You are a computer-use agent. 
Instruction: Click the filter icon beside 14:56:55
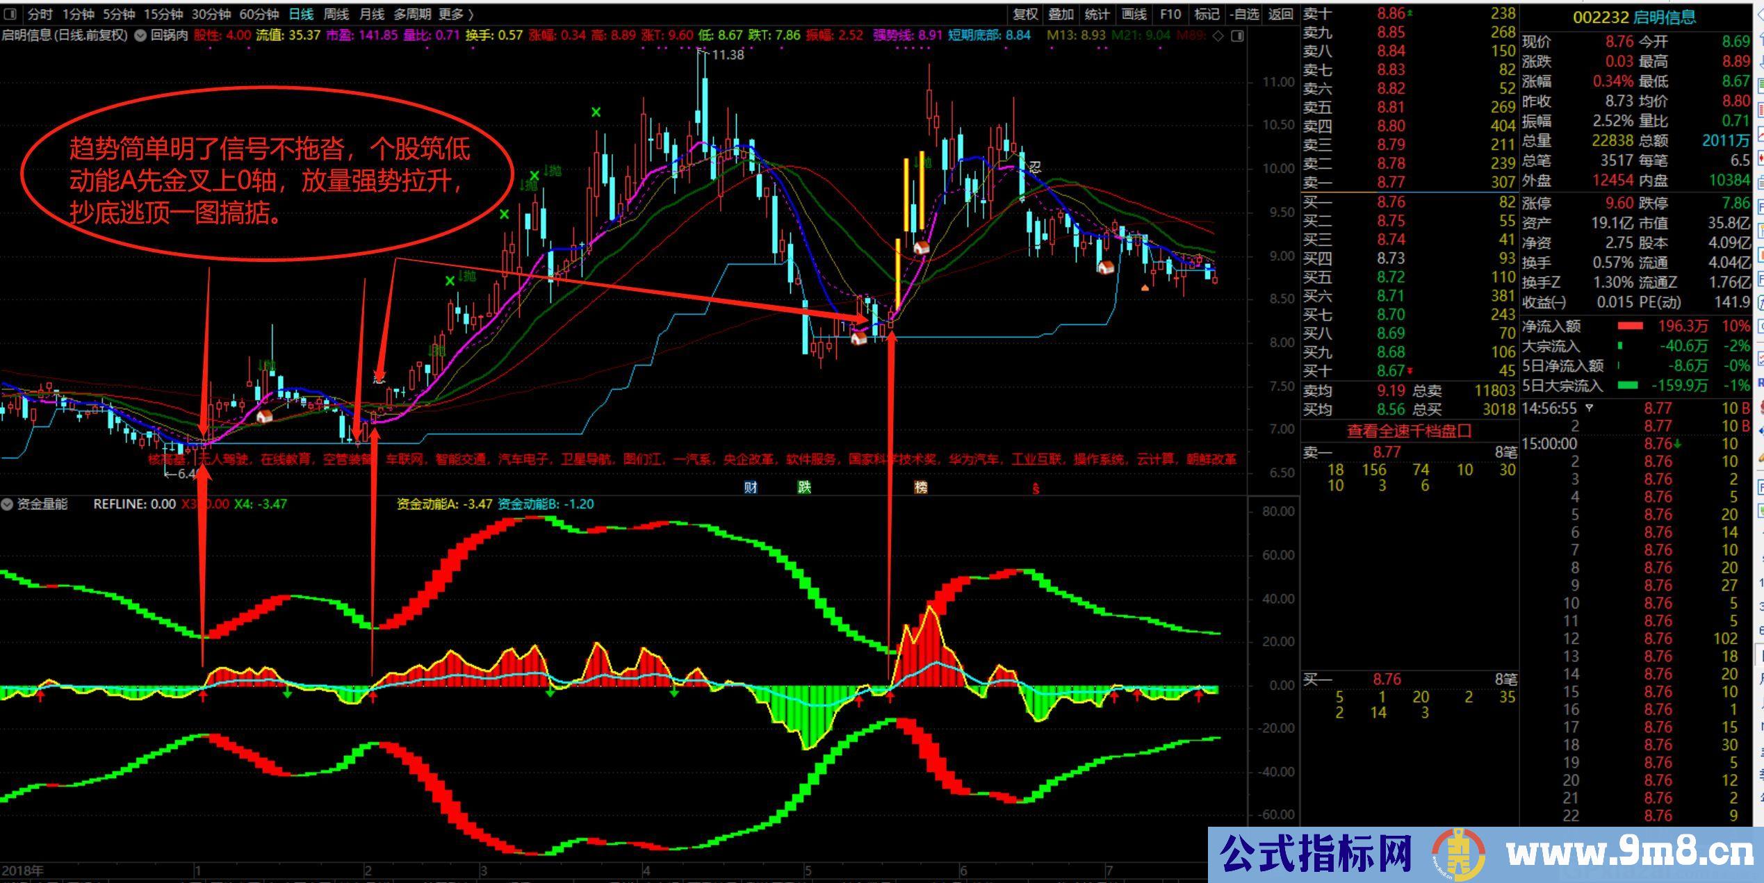coord(1588,408)
